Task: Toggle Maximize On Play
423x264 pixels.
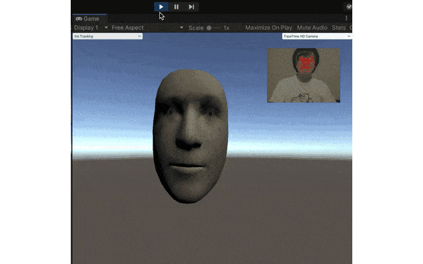Action: (x=268, y=28)
